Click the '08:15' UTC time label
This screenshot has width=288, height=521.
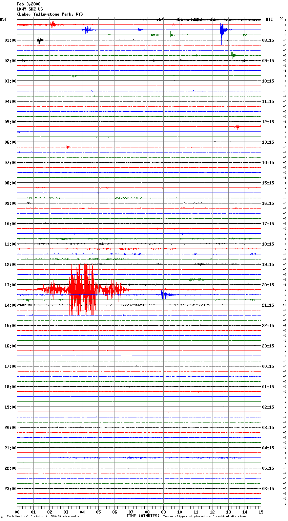click(x=268, y=40)
